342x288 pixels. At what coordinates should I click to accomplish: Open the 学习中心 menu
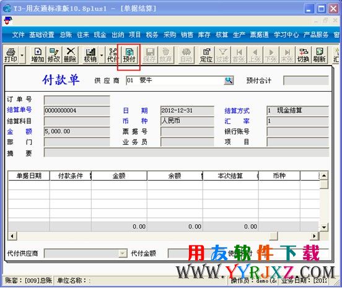(286, 35)
